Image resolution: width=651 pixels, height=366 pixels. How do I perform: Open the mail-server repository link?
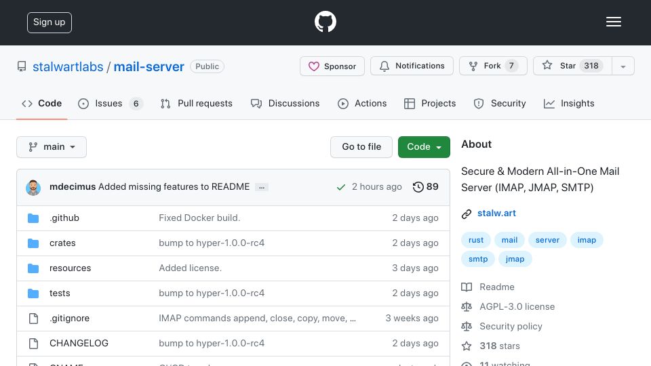[149, 67]
